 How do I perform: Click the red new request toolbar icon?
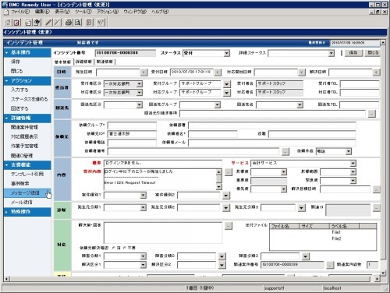pos(17,23)
